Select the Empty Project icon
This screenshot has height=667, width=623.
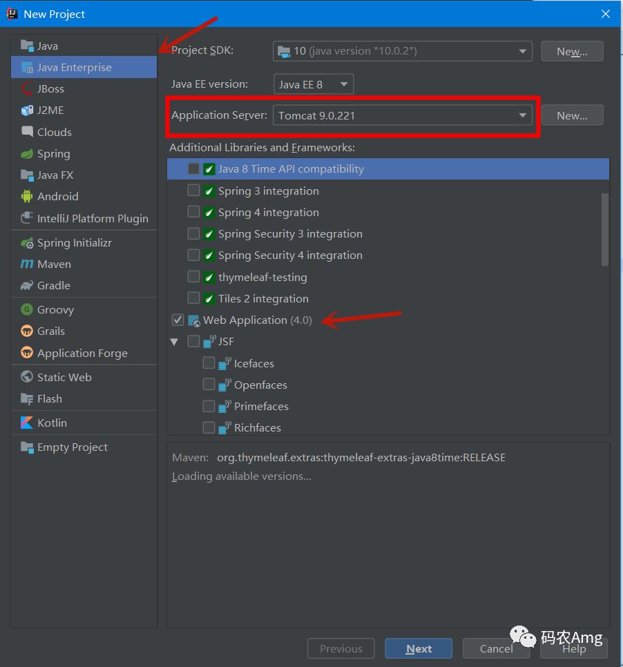pos(27,447)
